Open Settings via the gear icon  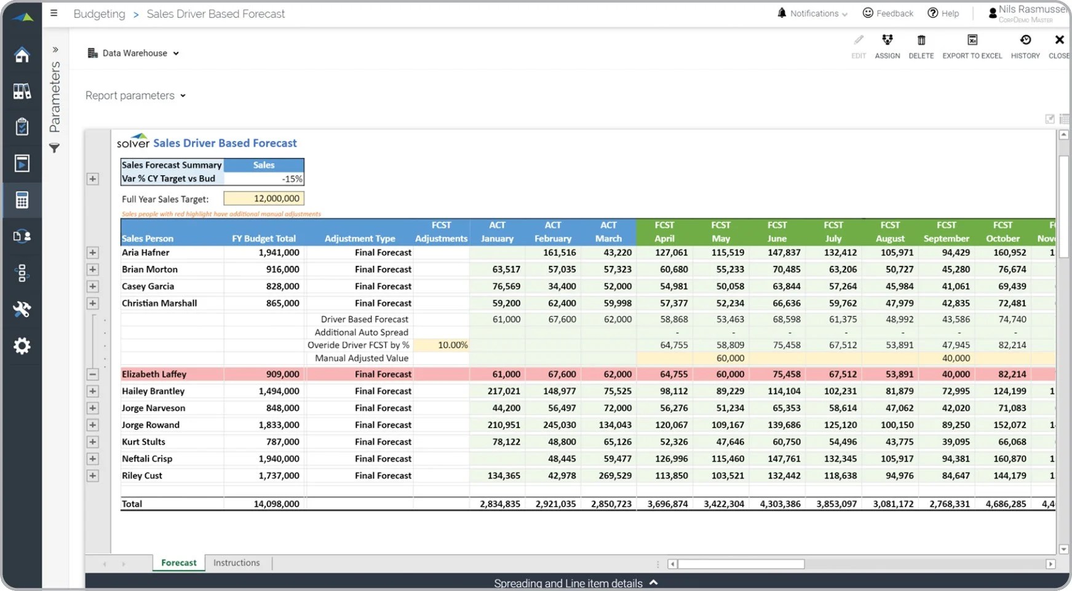click(22, 346)
